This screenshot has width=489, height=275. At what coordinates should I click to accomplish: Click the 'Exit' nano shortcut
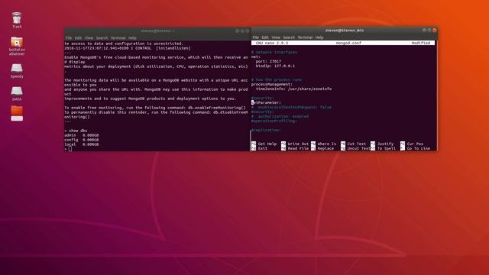(260, 149)
